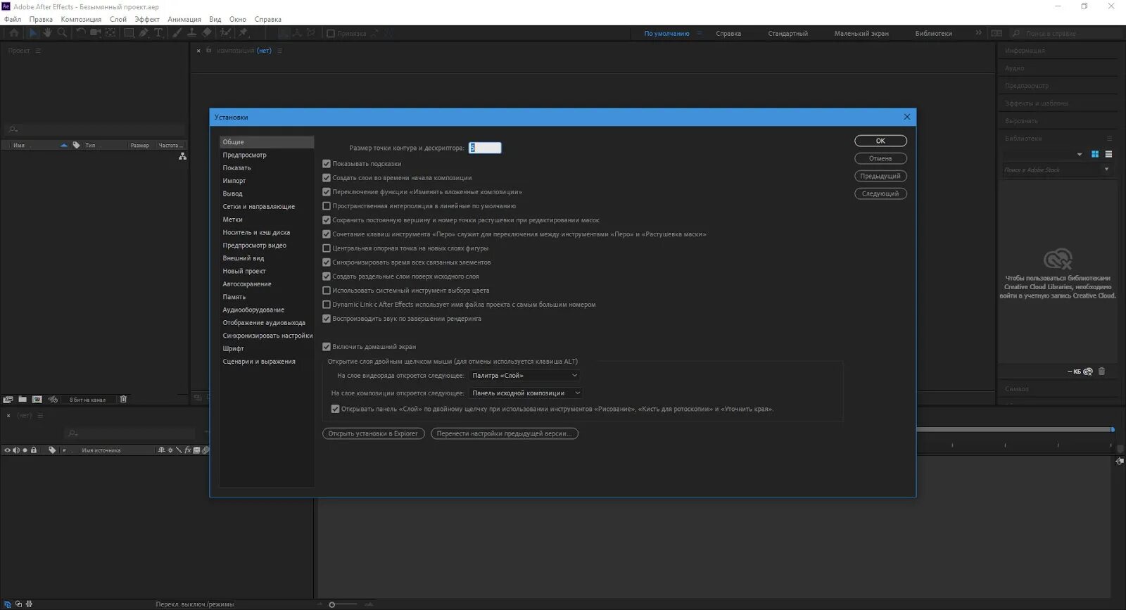The image size is (1126, 610).
Task: Select the Hand tool
Action: coord(47,33)
